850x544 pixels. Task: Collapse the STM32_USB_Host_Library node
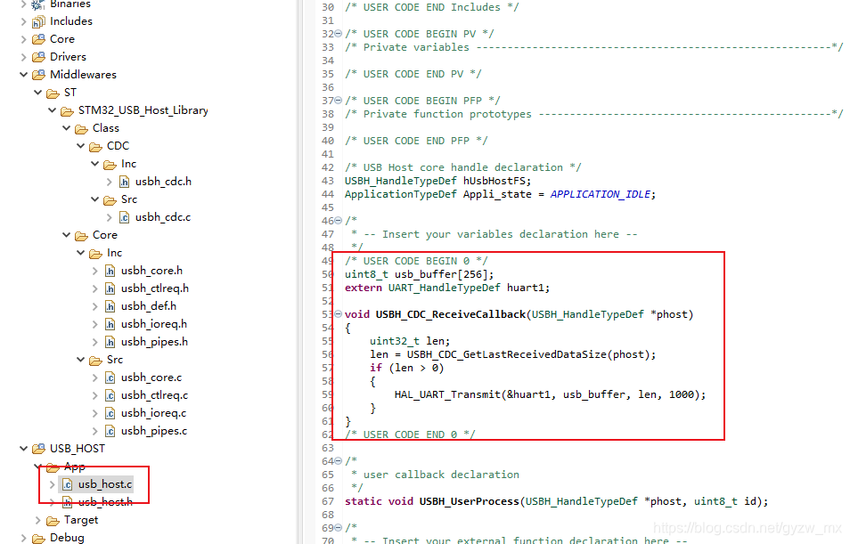[52, 110]
